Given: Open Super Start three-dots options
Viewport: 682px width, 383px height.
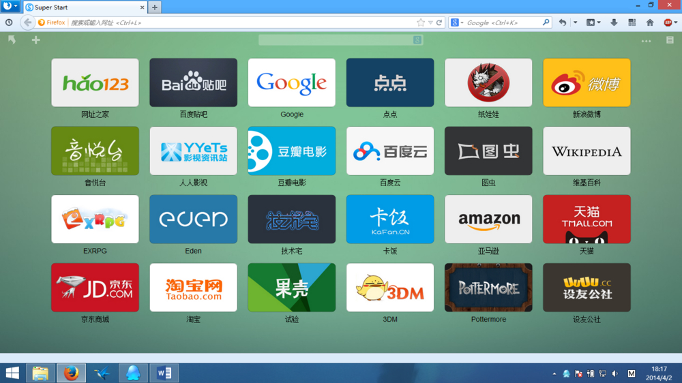Looking at the screenshot, I should (646, 41).
